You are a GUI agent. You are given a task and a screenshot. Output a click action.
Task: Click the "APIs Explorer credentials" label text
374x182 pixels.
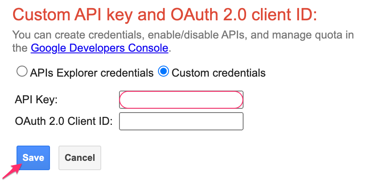(91, 73)
